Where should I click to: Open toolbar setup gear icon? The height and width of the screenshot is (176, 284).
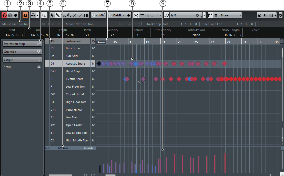pyautogui.click(x=281, y=15)
